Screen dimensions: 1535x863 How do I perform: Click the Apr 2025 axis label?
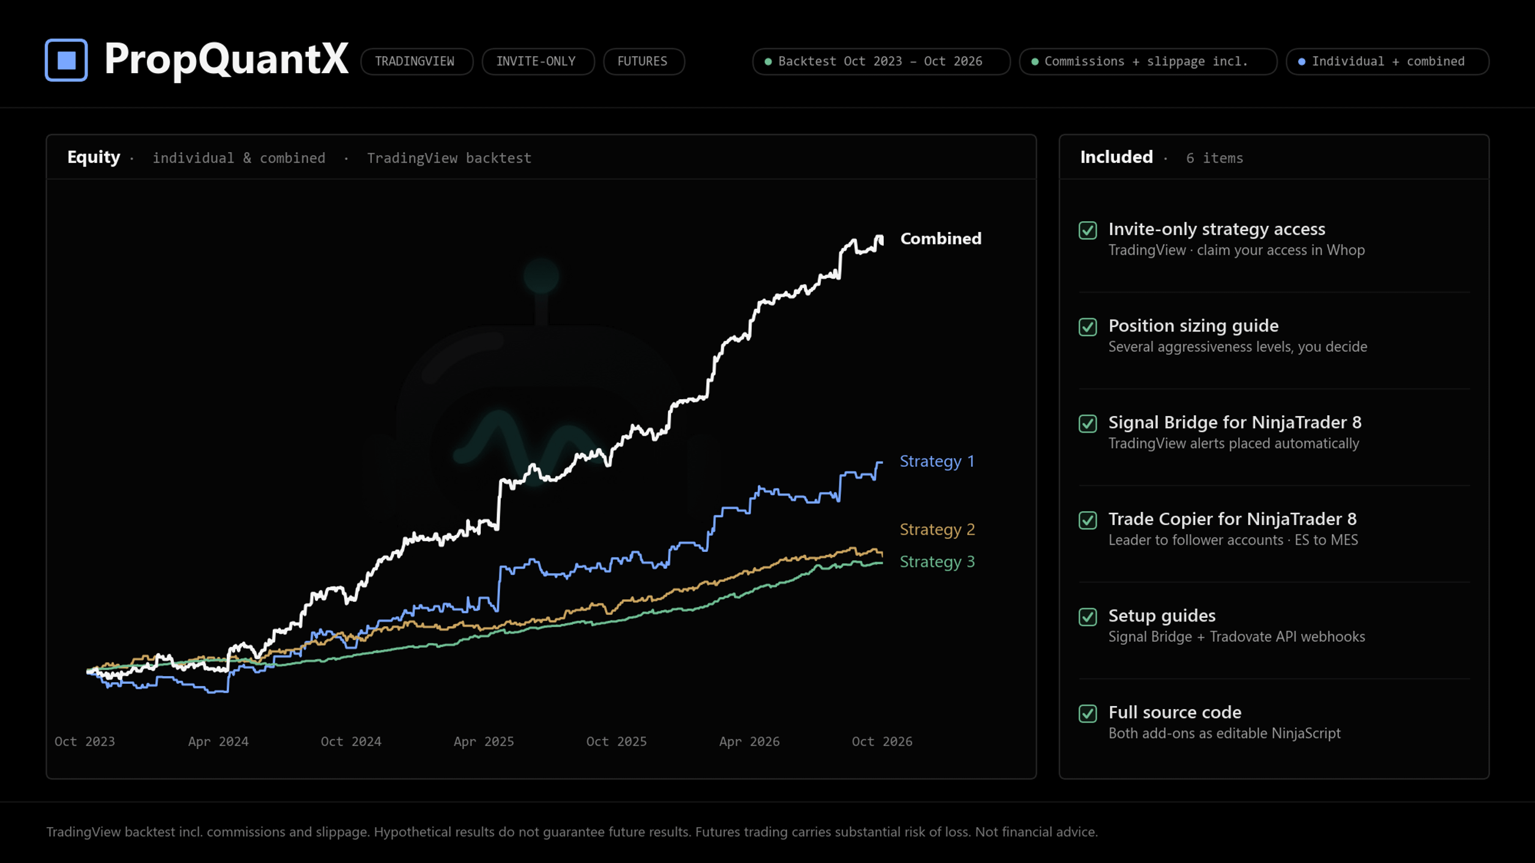point(484,742)
